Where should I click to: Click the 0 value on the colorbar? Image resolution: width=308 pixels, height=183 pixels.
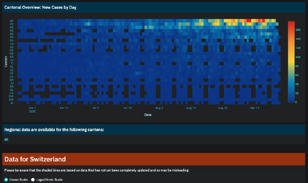pos(296,102)
